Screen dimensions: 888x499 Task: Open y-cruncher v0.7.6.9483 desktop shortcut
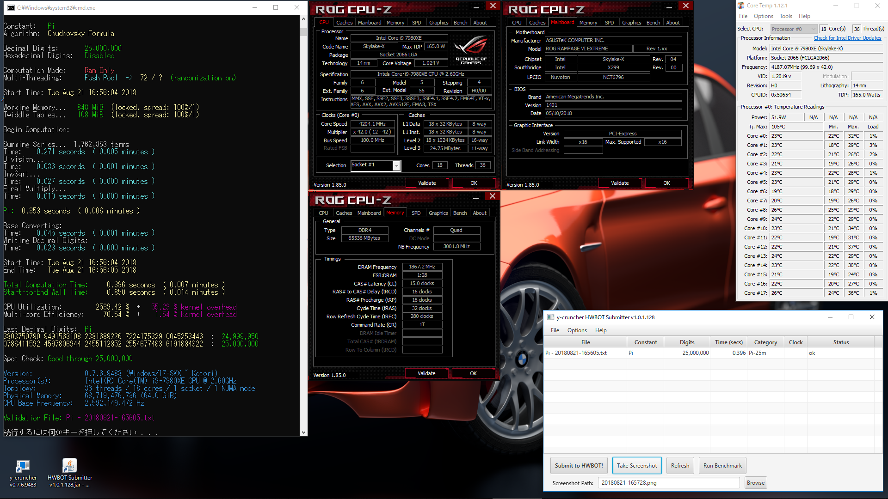click(23, 473)
